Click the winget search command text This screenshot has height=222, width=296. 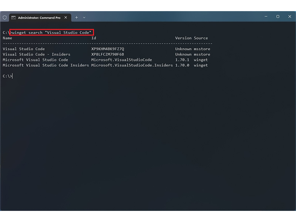(52, 33)
